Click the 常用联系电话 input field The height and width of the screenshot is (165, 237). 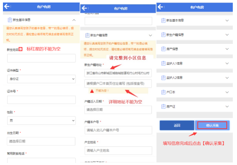click(x=41, y=160)
